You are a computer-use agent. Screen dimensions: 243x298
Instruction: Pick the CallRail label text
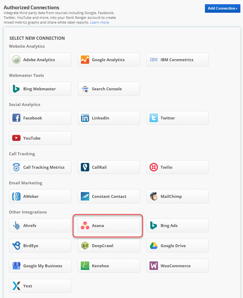click(x=99, y=167)
